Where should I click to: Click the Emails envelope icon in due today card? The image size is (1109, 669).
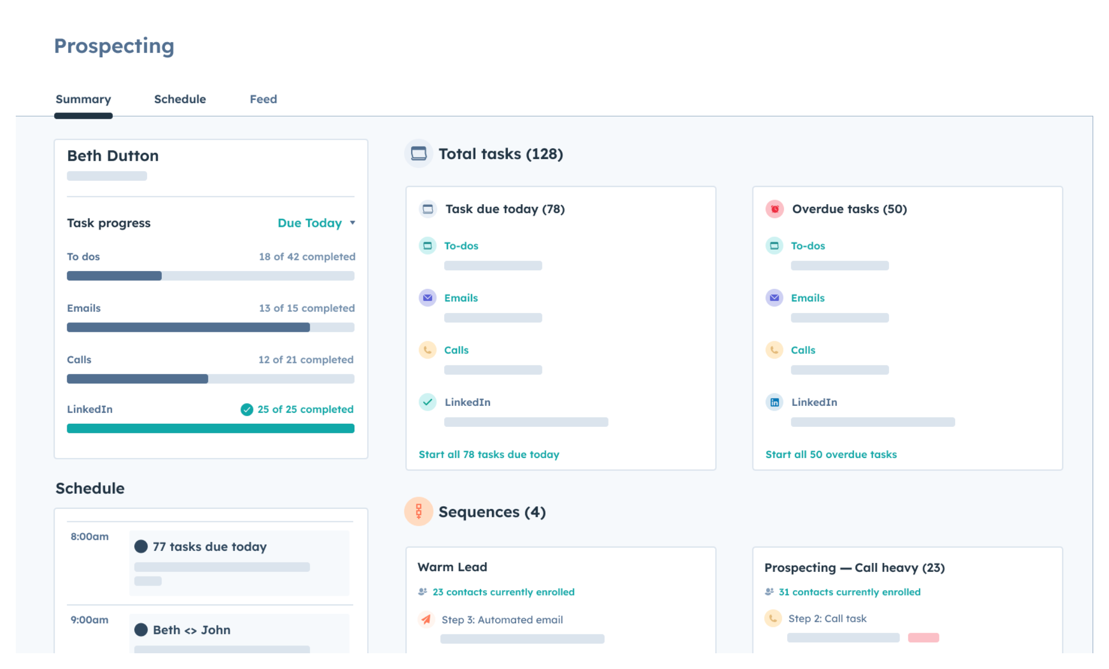pyautogui.click(x=428, y=298)
